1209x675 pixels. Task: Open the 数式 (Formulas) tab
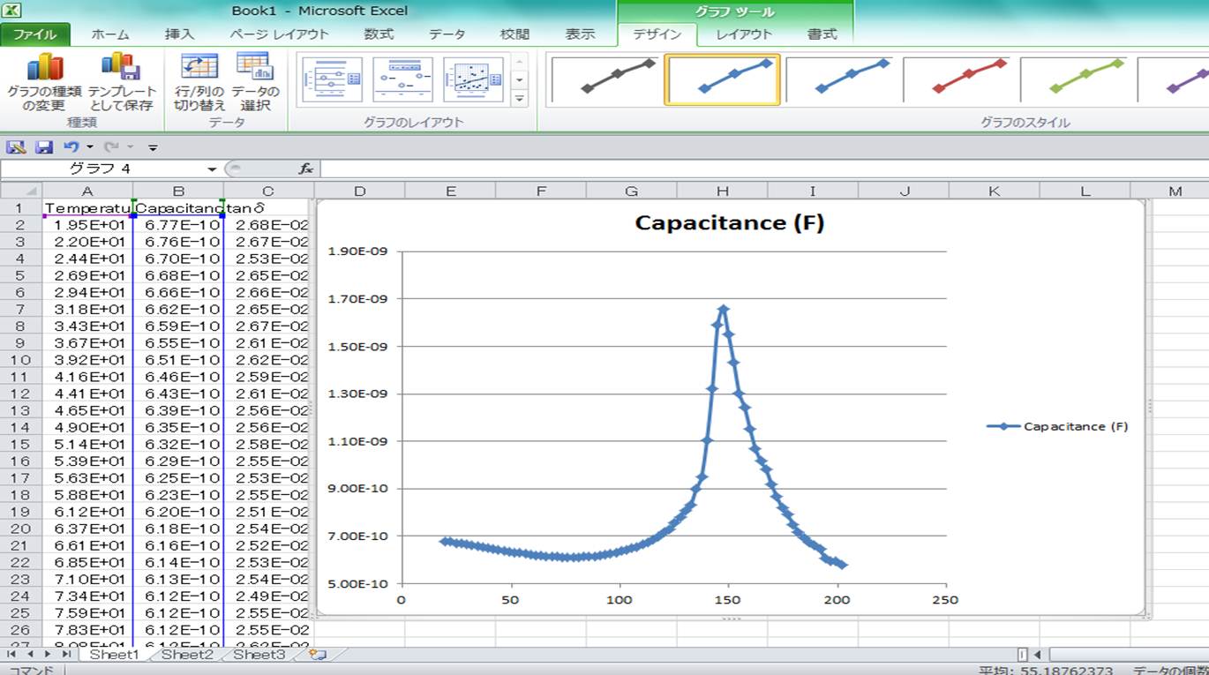point(379,34)
